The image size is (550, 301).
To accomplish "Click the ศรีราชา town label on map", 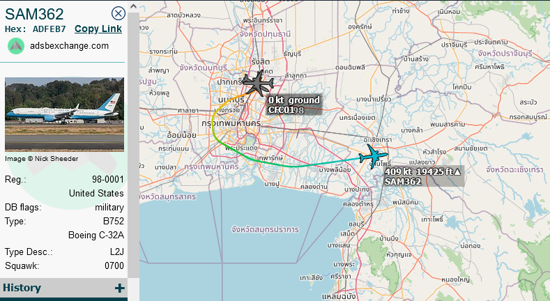I will point(340,277).
